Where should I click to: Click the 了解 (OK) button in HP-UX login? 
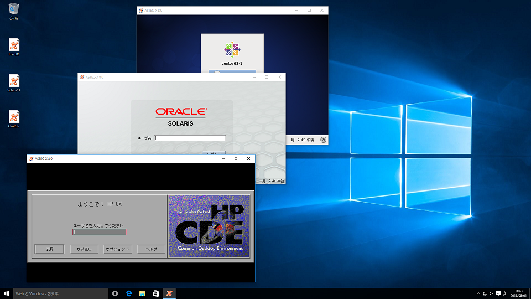pos(49,249)
